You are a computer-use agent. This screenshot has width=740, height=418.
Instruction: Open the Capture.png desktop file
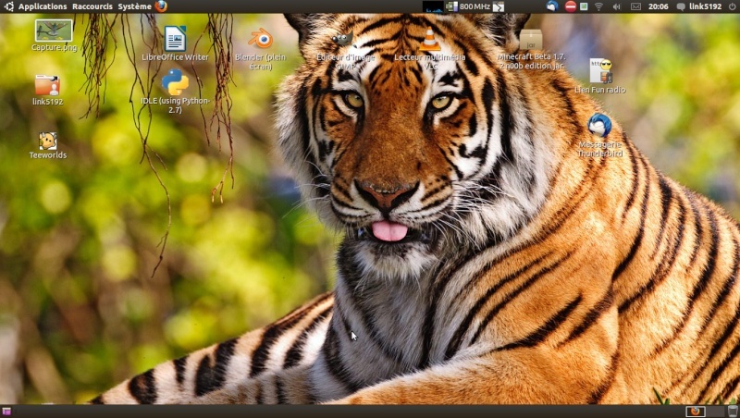54,35
